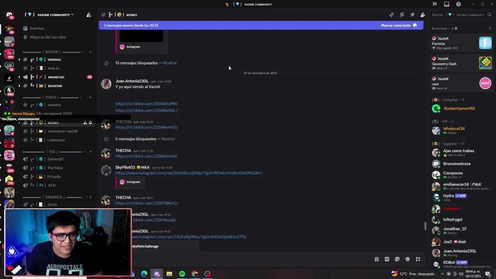Open Windows notification center icon

click(x=488, y=274)
